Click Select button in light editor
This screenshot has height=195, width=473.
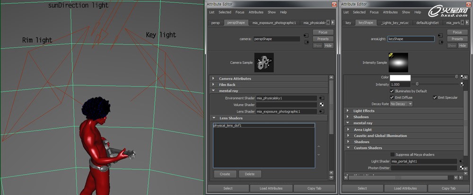point(362,188)
